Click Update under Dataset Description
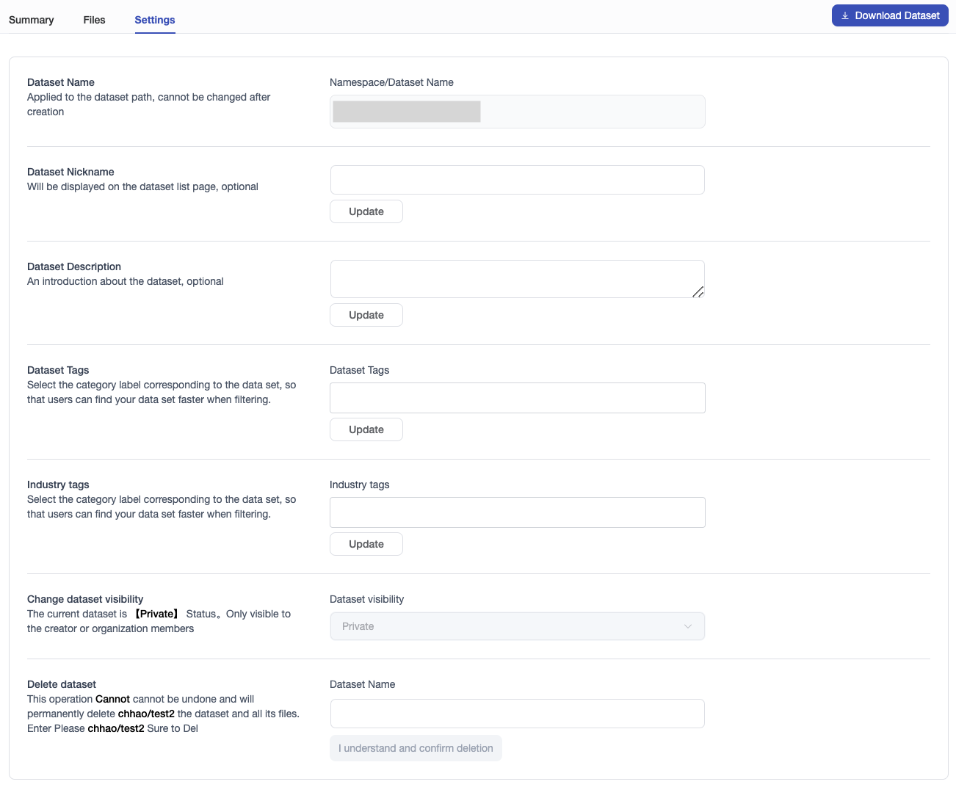This screenshot has width=956, height=787. point(366,315)
